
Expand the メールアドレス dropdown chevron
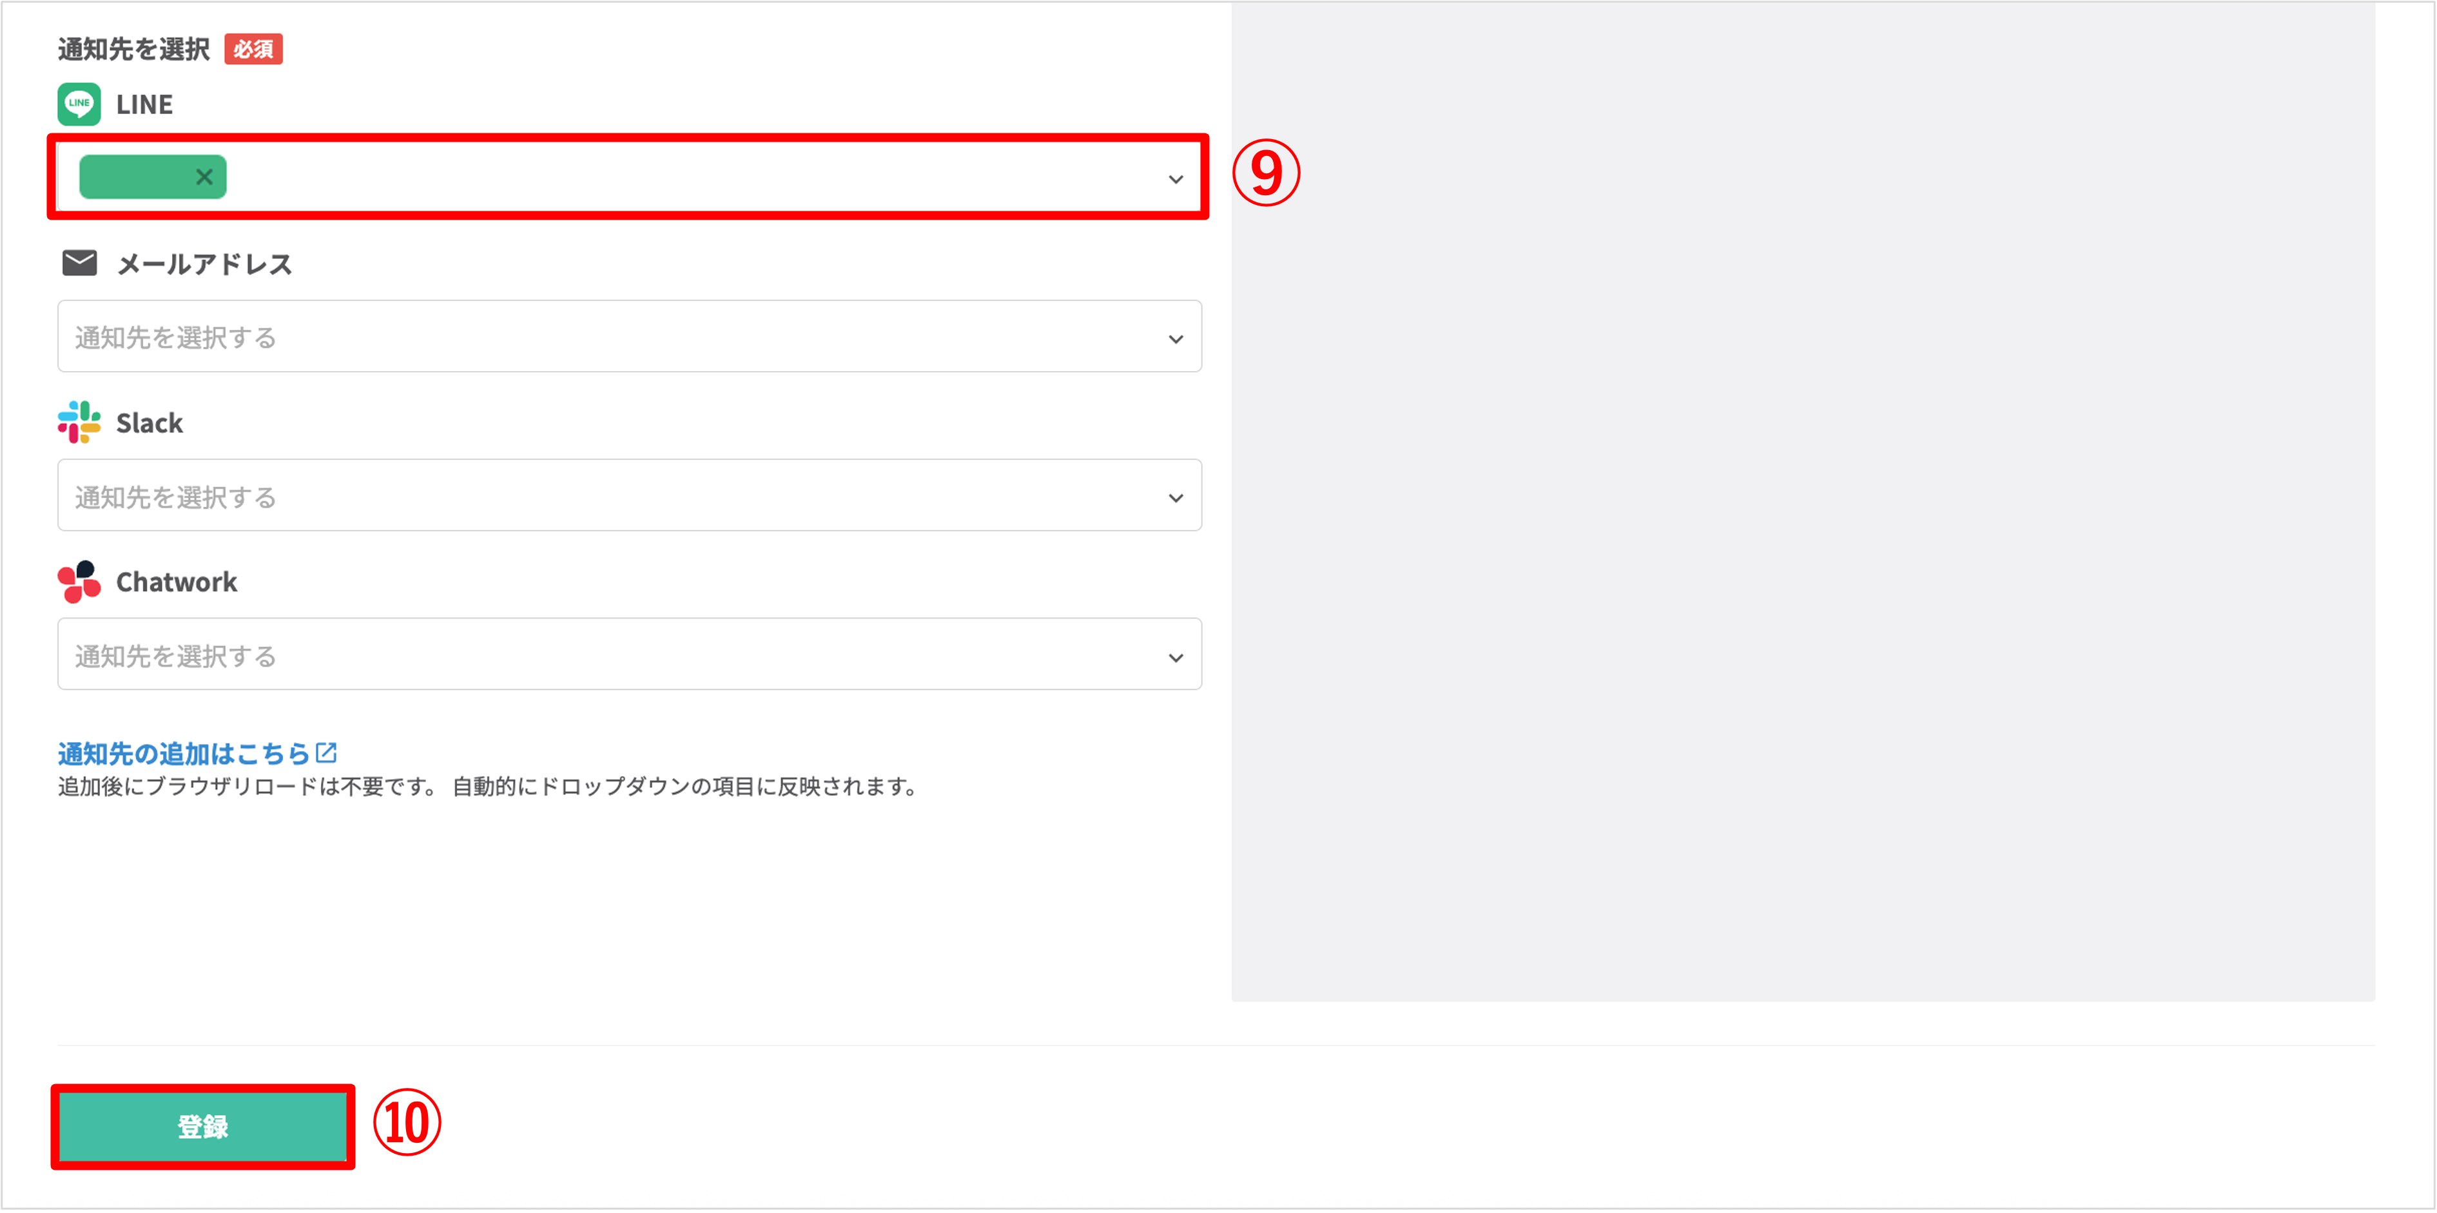tap(1175, 338)
